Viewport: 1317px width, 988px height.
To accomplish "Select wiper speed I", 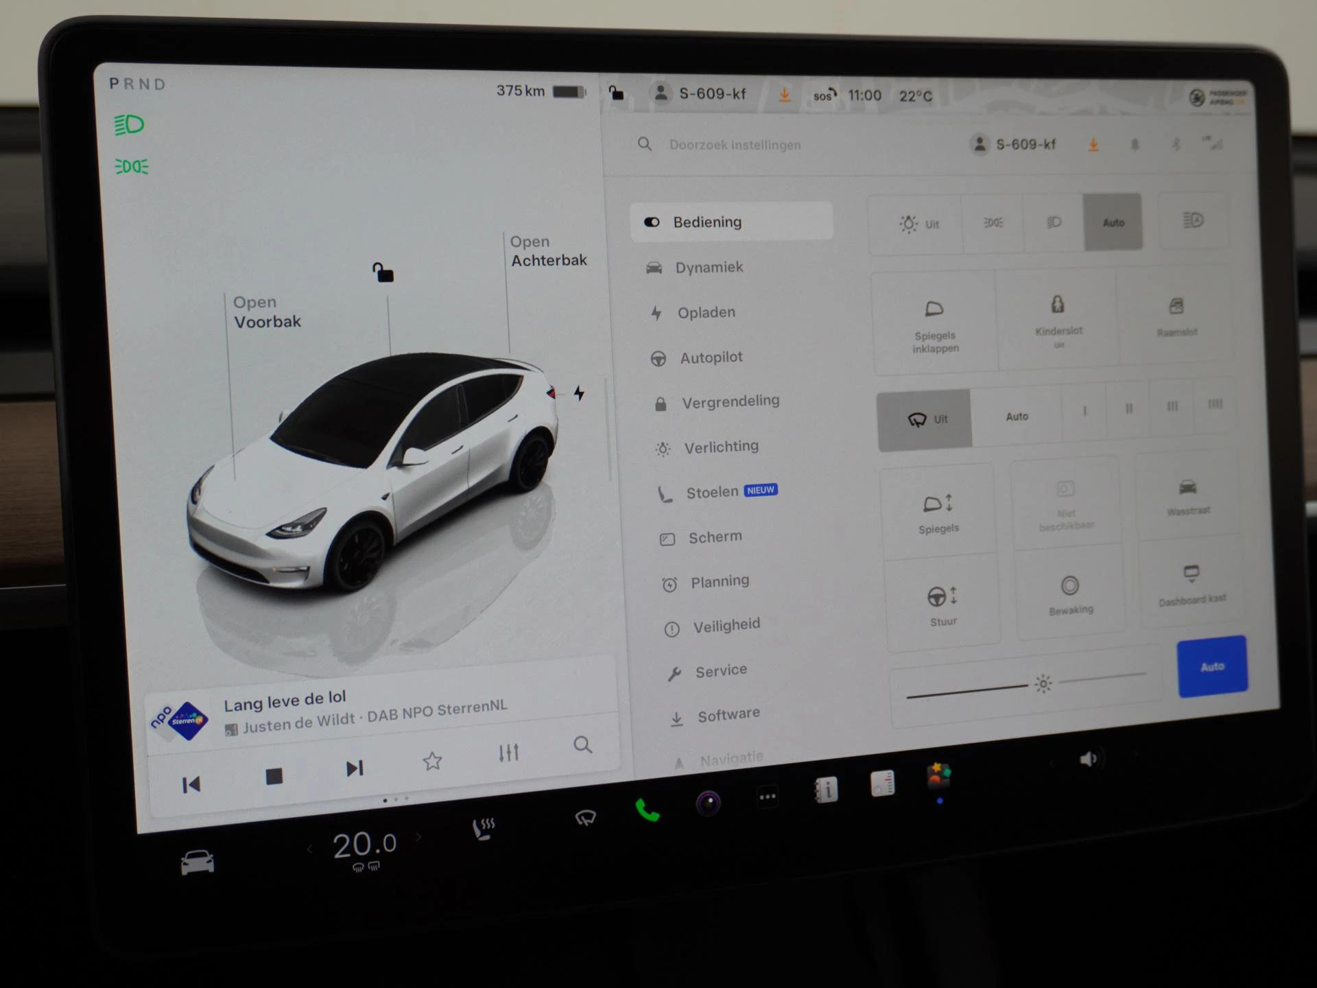I will [1084, 412].
